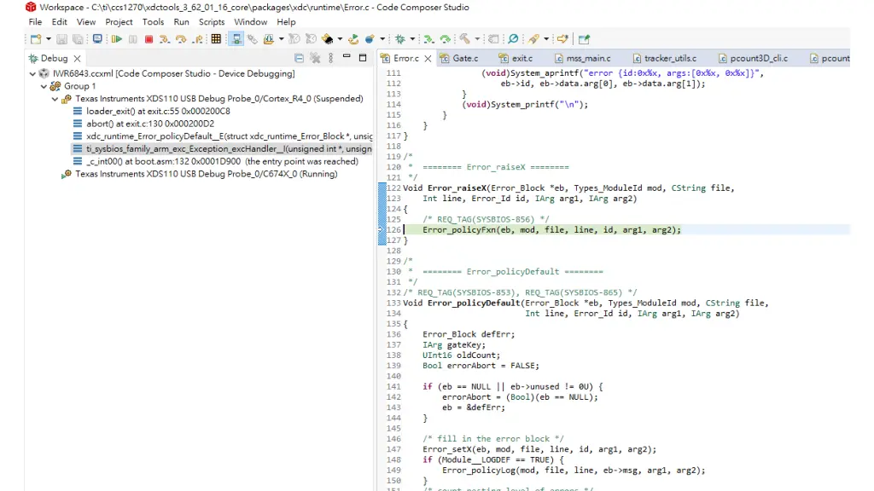Image resolution: width=874 pixels, height=491 pixels.
Task: Switch to the tracker_utils.c editor tab
Action: (665, 58)
